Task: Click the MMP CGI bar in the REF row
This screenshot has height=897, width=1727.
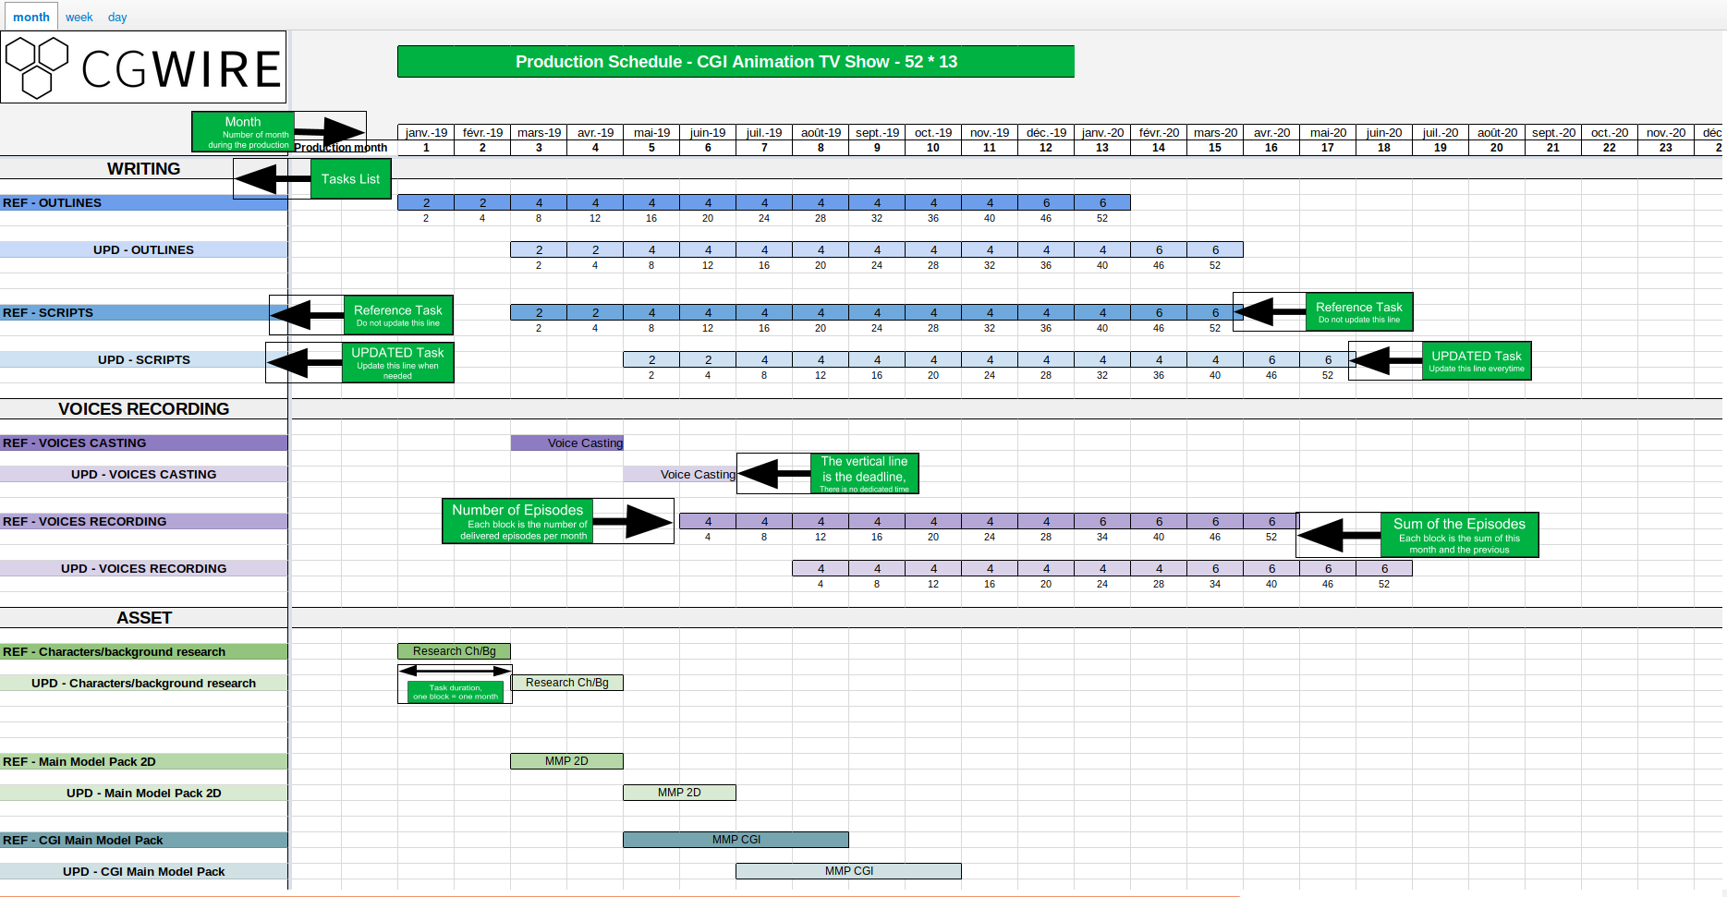Action: pyautogui.click(x=736, y=840)
